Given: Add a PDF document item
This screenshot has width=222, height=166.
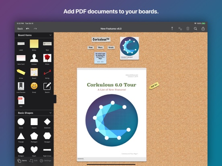Looking at the screenshot, I should [21, 100].
